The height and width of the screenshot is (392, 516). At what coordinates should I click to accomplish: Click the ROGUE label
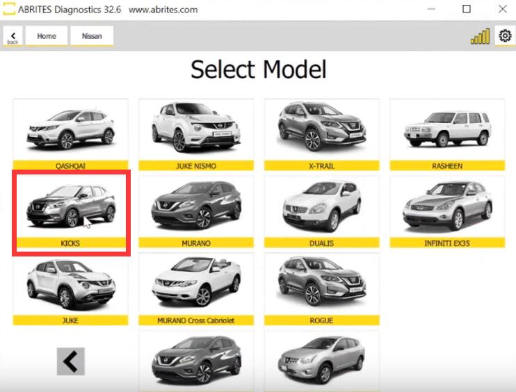pos(322,320)
